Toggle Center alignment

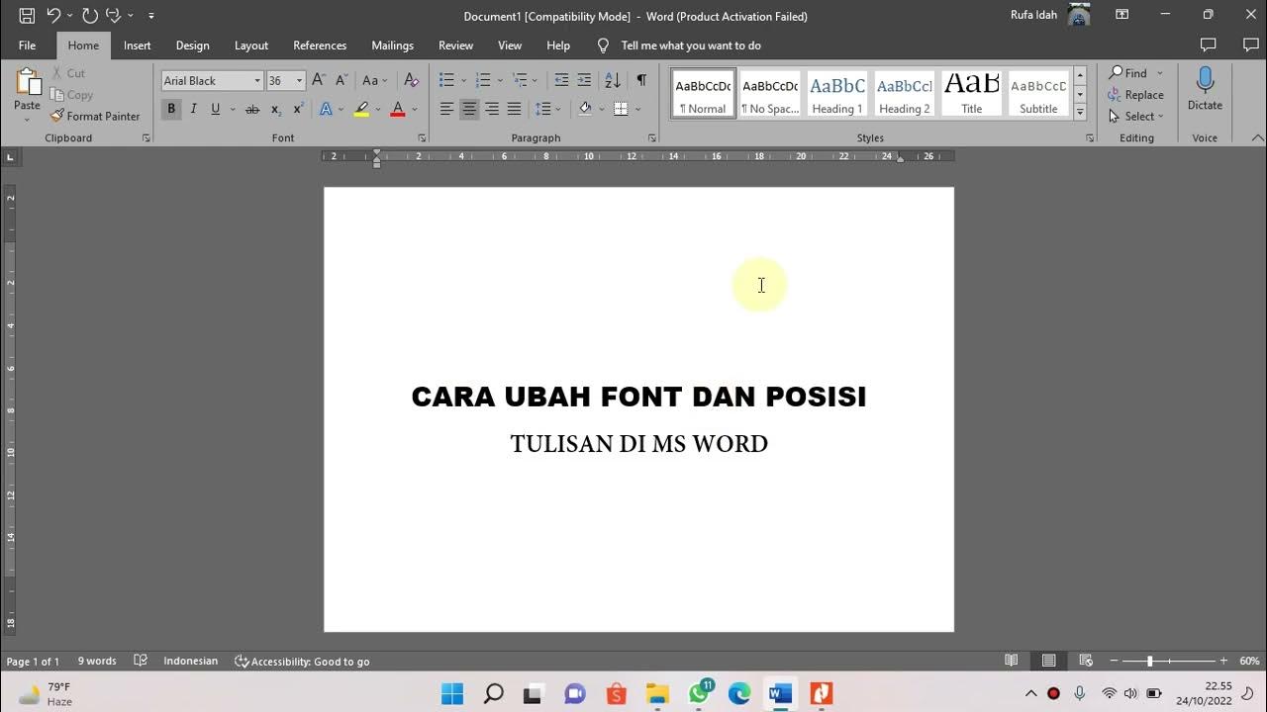pyautogui.click(x=469, y=109)
